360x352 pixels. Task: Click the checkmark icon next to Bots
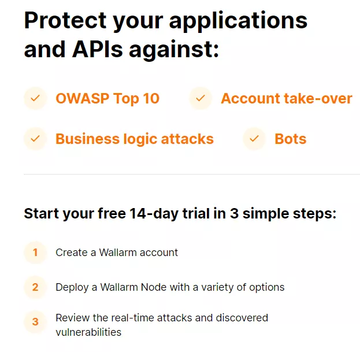tap(254, 139)
